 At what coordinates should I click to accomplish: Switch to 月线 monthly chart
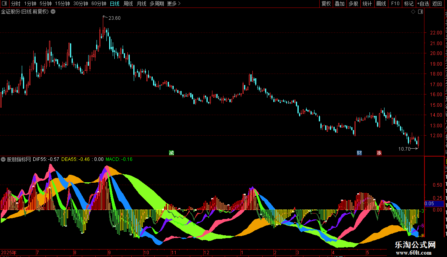coord(141,4)
